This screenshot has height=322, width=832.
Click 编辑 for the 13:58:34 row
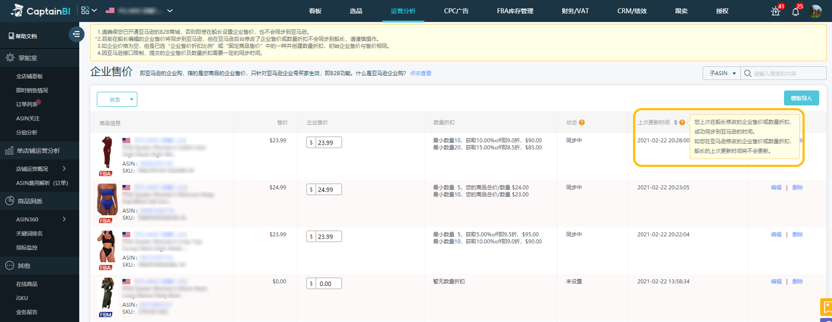pos(776,282)
